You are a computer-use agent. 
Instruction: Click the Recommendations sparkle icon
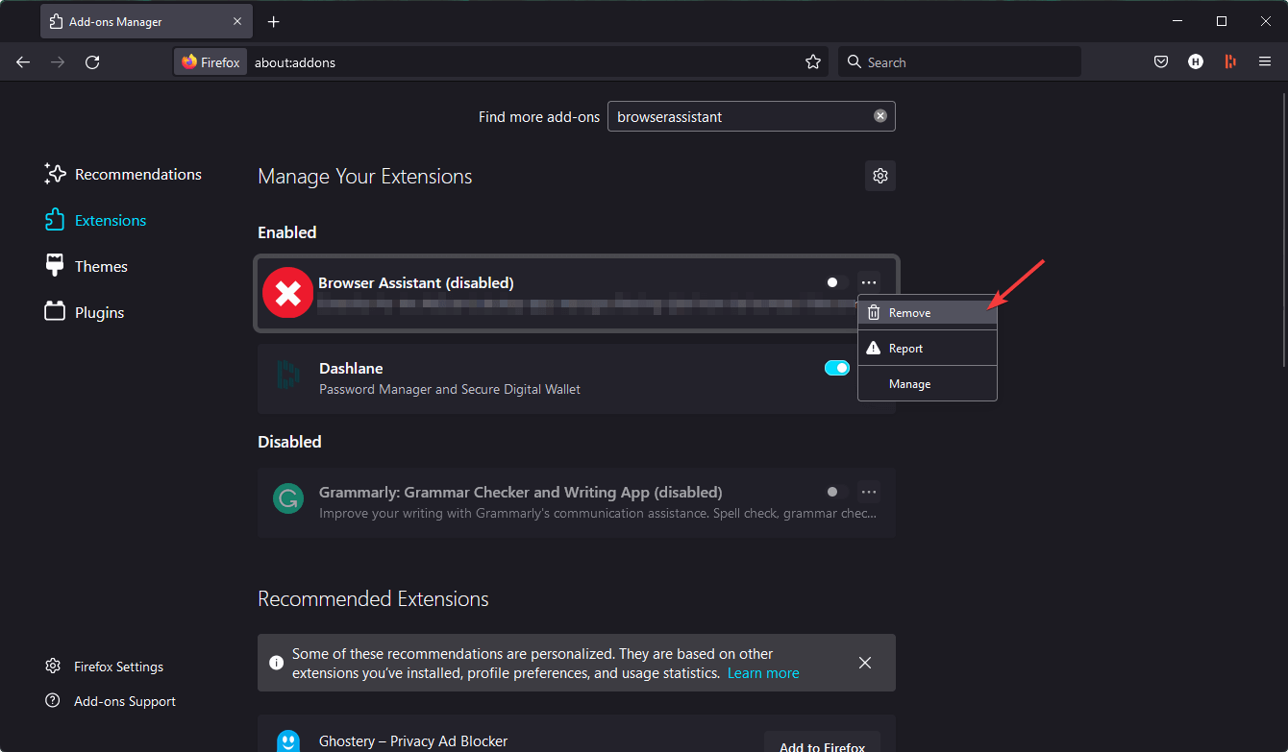pos(55,174)
